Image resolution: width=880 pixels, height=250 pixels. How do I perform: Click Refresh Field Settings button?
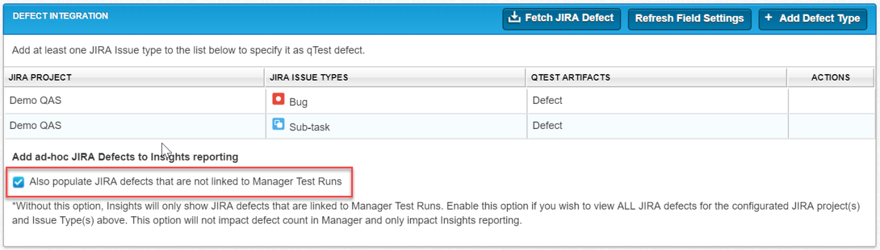point(690,19)
